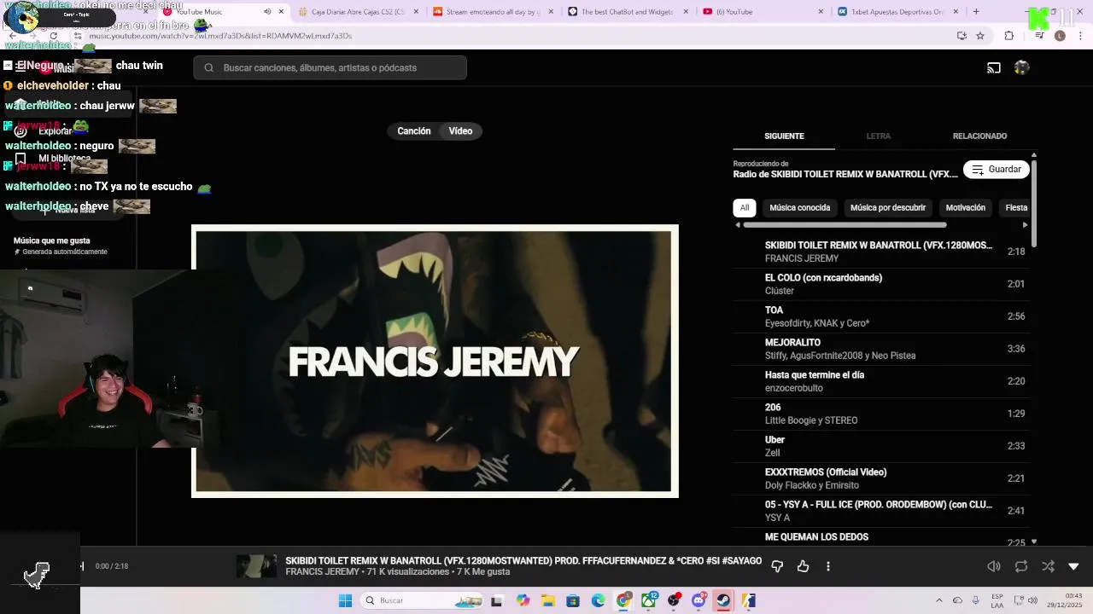
Task: Open the Windows Start menu
Action: 345,600
